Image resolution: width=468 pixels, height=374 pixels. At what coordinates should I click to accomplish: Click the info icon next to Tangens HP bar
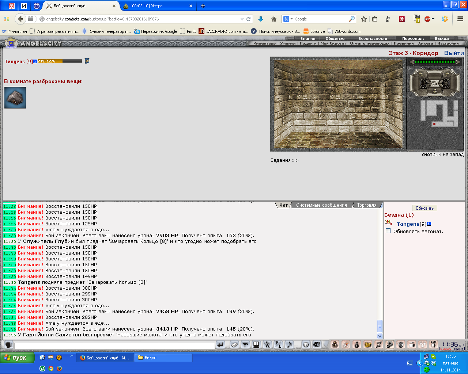pos(35,61)
